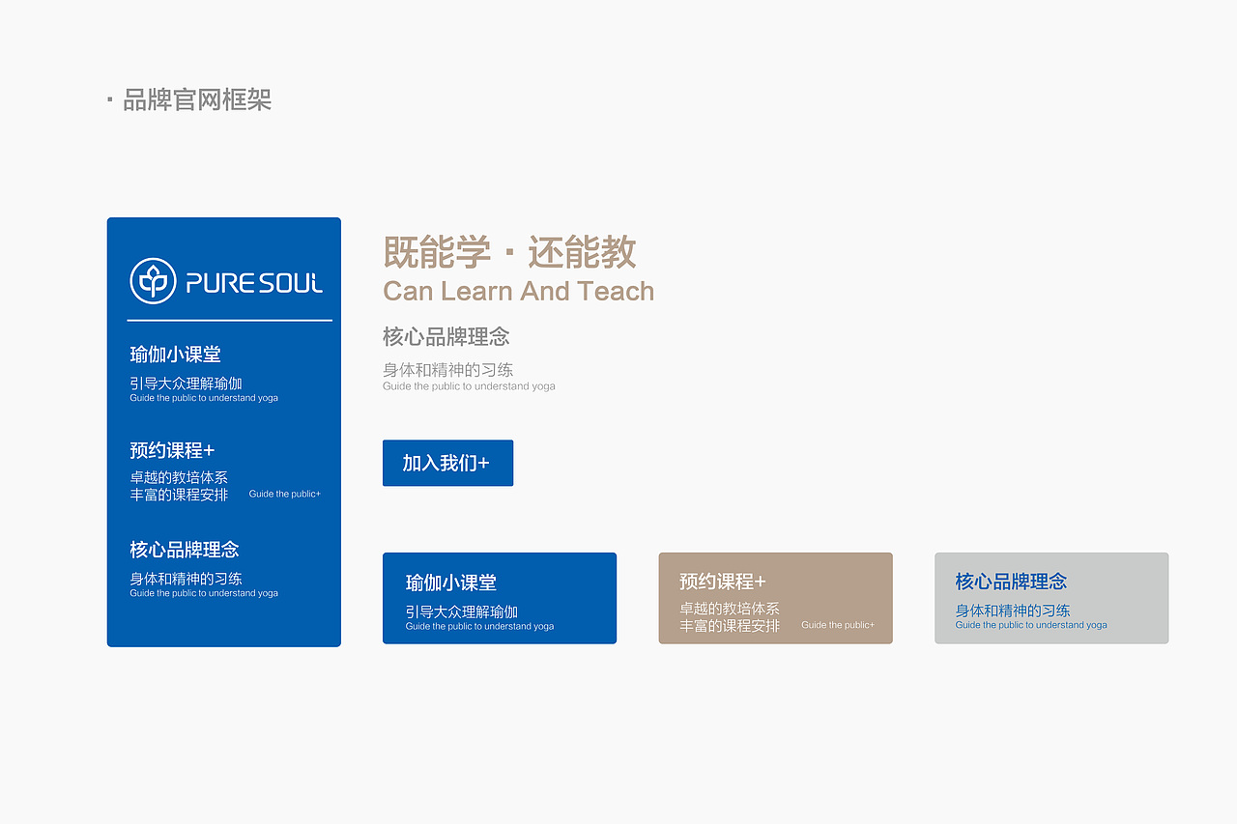Open the blue 瑜伽小课堂 card

(x=500, y=598)
